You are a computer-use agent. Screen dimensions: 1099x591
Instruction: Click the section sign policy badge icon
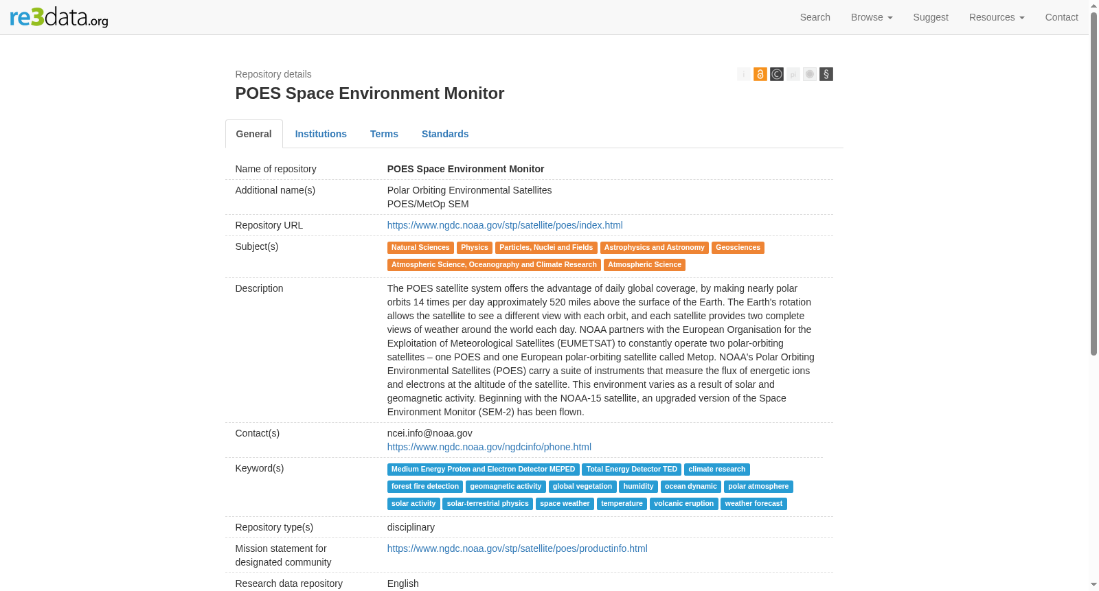coord(826,74)
